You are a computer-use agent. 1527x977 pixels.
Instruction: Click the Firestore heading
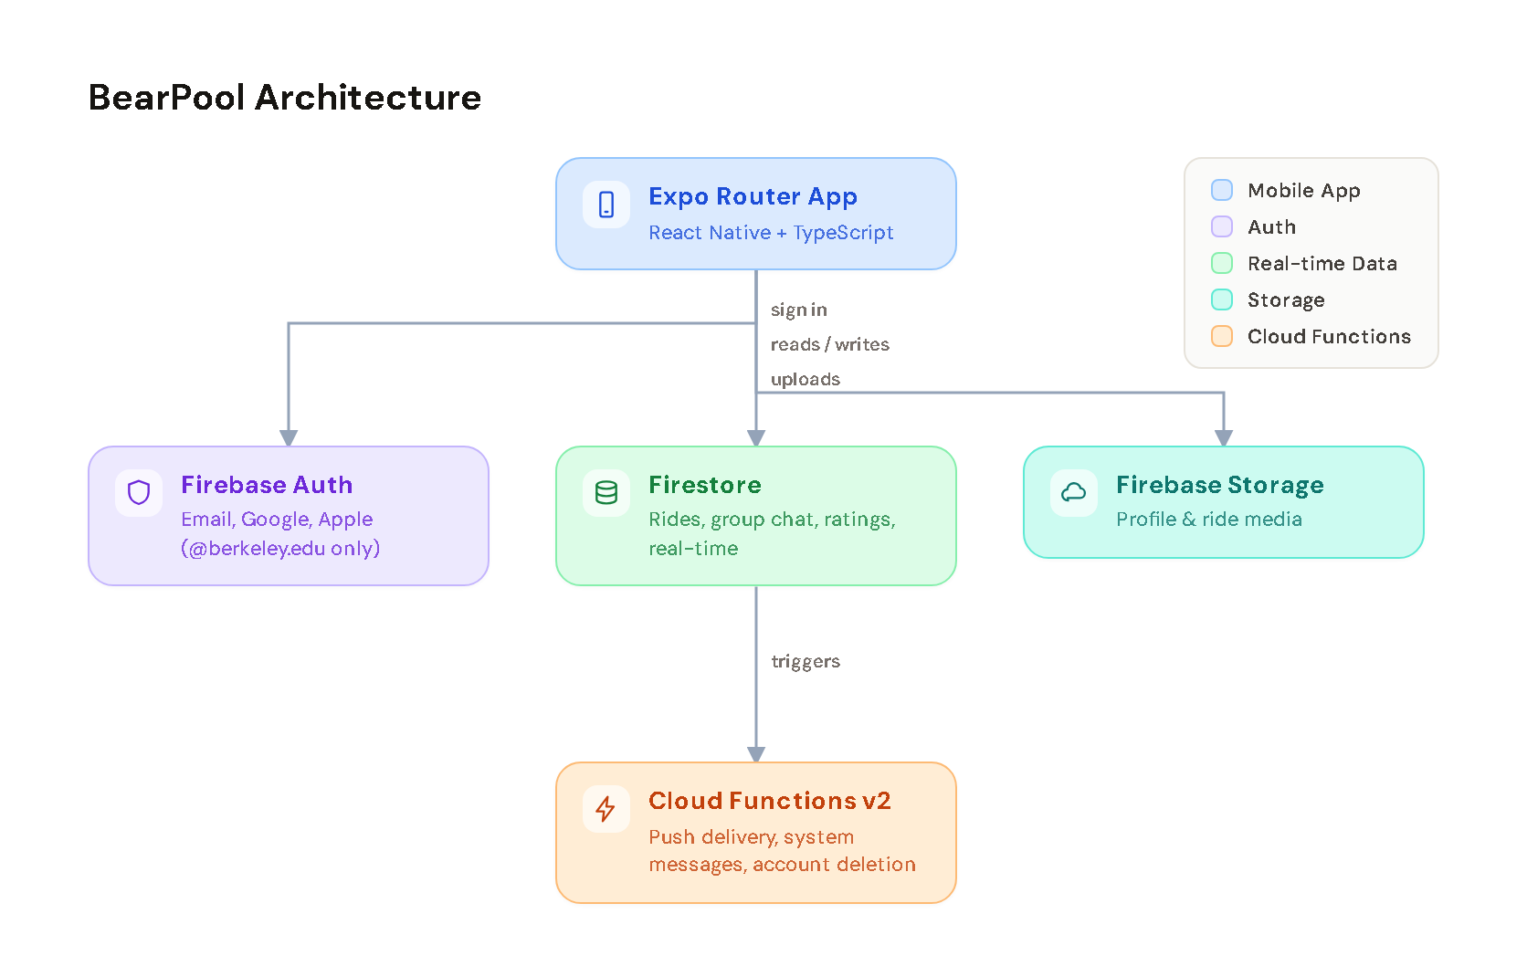(x=705, y=485)
